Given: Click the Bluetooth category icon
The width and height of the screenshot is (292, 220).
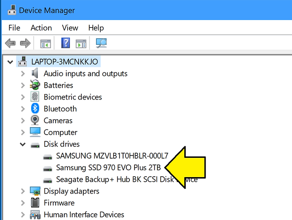Looking at the screenshot, I should coord(35,108).
